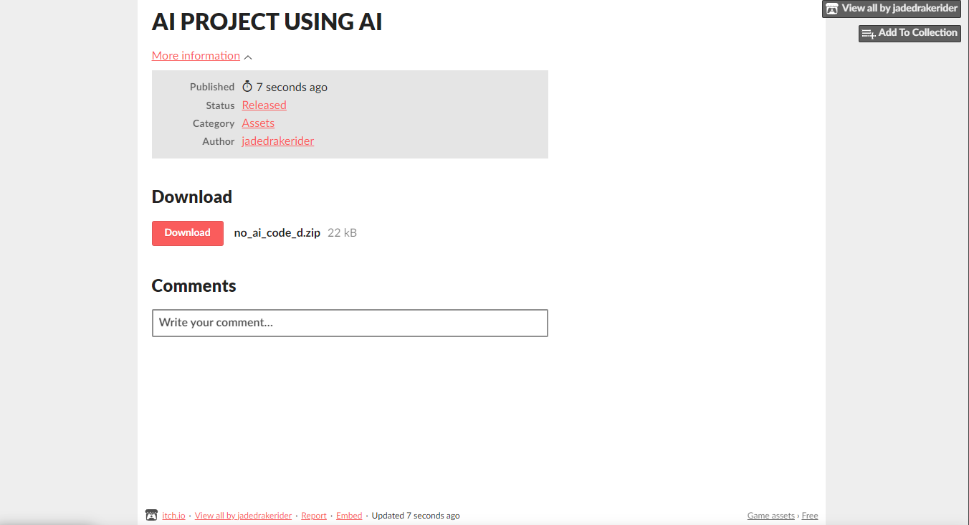Focus the Write your comment field

tap(350, 323)
